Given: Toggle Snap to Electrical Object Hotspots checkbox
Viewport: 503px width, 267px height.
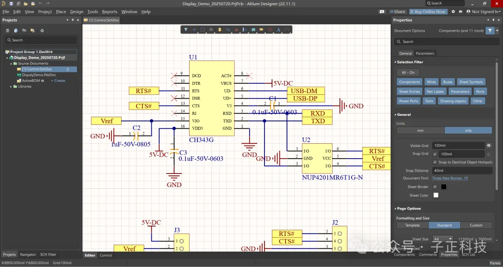Looking at the screenshot, I should [x=435, y=162].
